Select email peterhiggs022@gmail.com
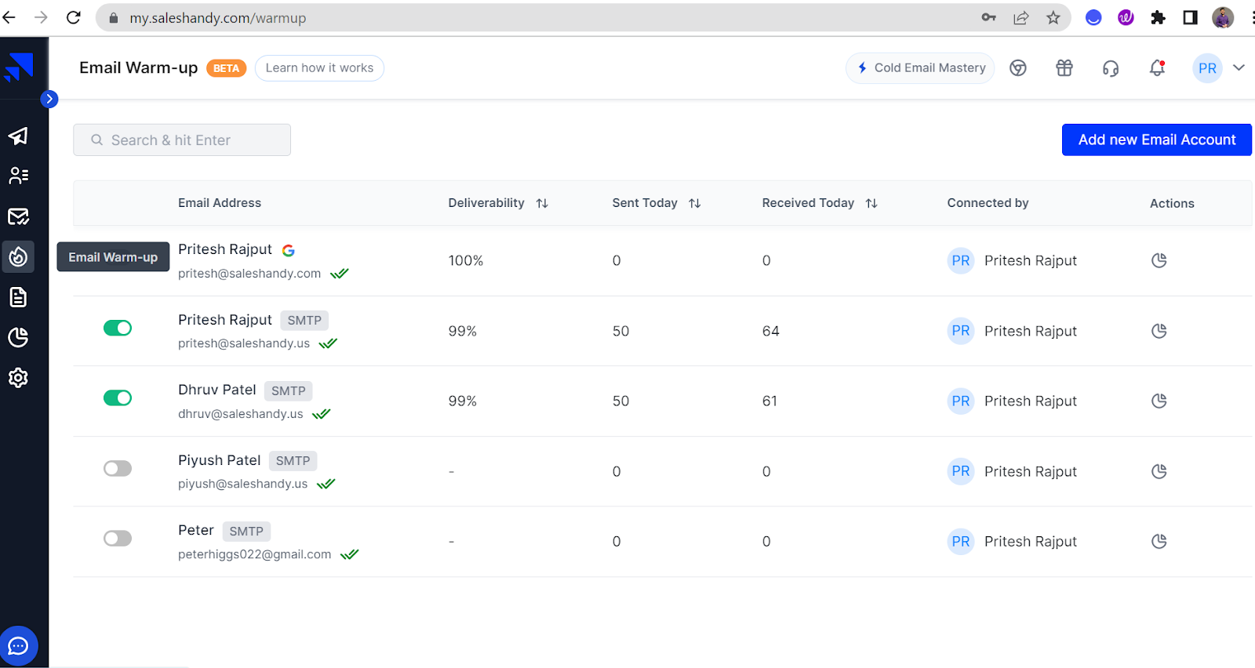This screenshot has width=1255, height=668. point(255,554)
